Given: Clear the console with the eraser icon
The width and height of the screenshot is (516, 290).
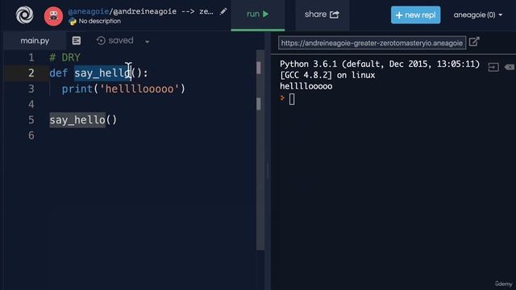Looking at the screenshot, I should point(510,67).
